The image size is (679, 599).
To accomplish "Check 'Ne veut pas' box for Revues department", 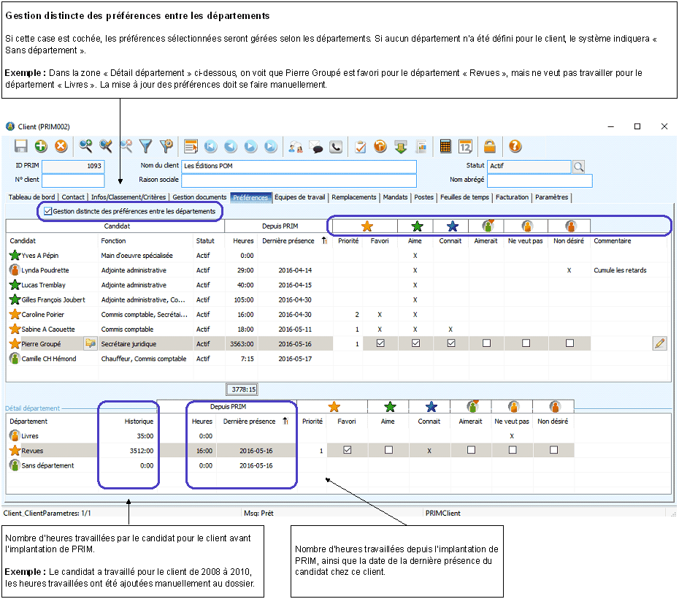I will (x=513, y=451).
